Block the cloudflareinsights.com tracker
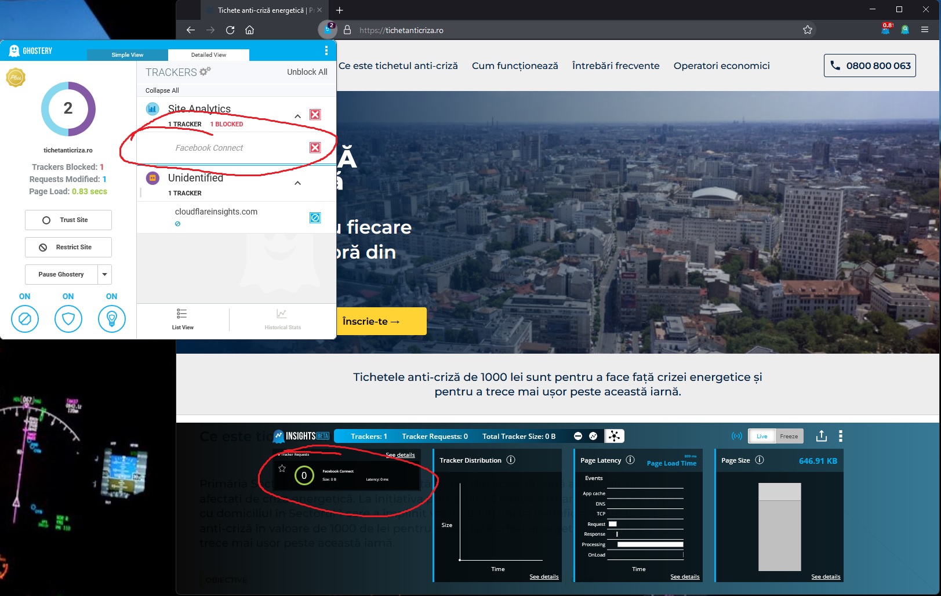This screenshot has width=941, height=596. [x=315, y=218]
